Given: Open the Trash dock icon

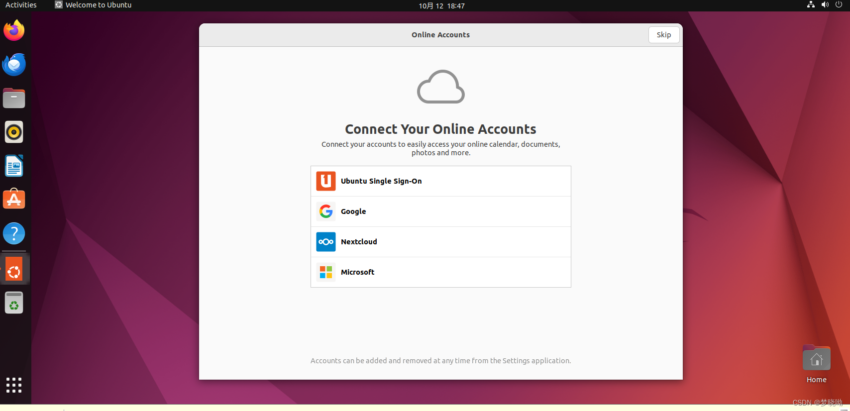Looking at the screenshot, I should [x=14, y=303].
